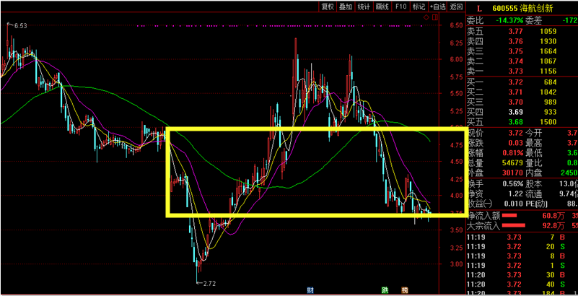This screenshot has height=296, width=578.
Task: Click the 标记 mark button
Action: [419, 7]
